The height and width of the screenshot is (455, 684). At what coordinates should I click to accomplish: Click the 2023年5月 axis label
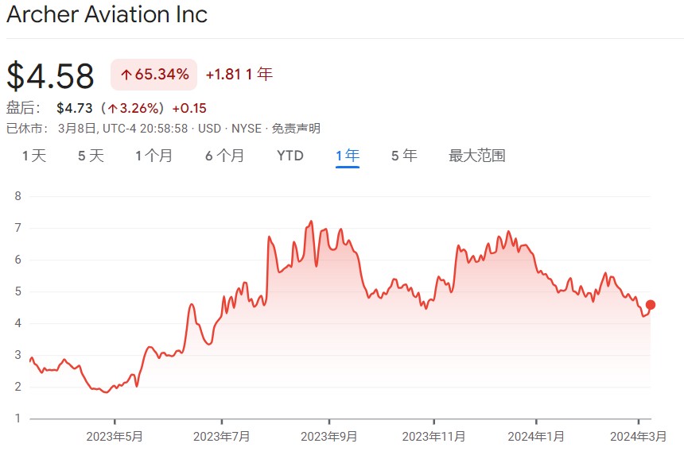(115, 436)
